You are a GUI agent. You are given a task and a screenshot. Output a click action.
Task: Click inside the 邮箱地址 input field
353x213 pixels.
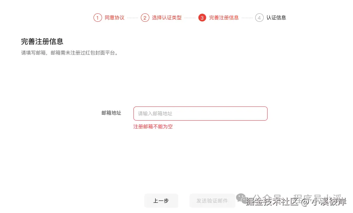(200, 113)
